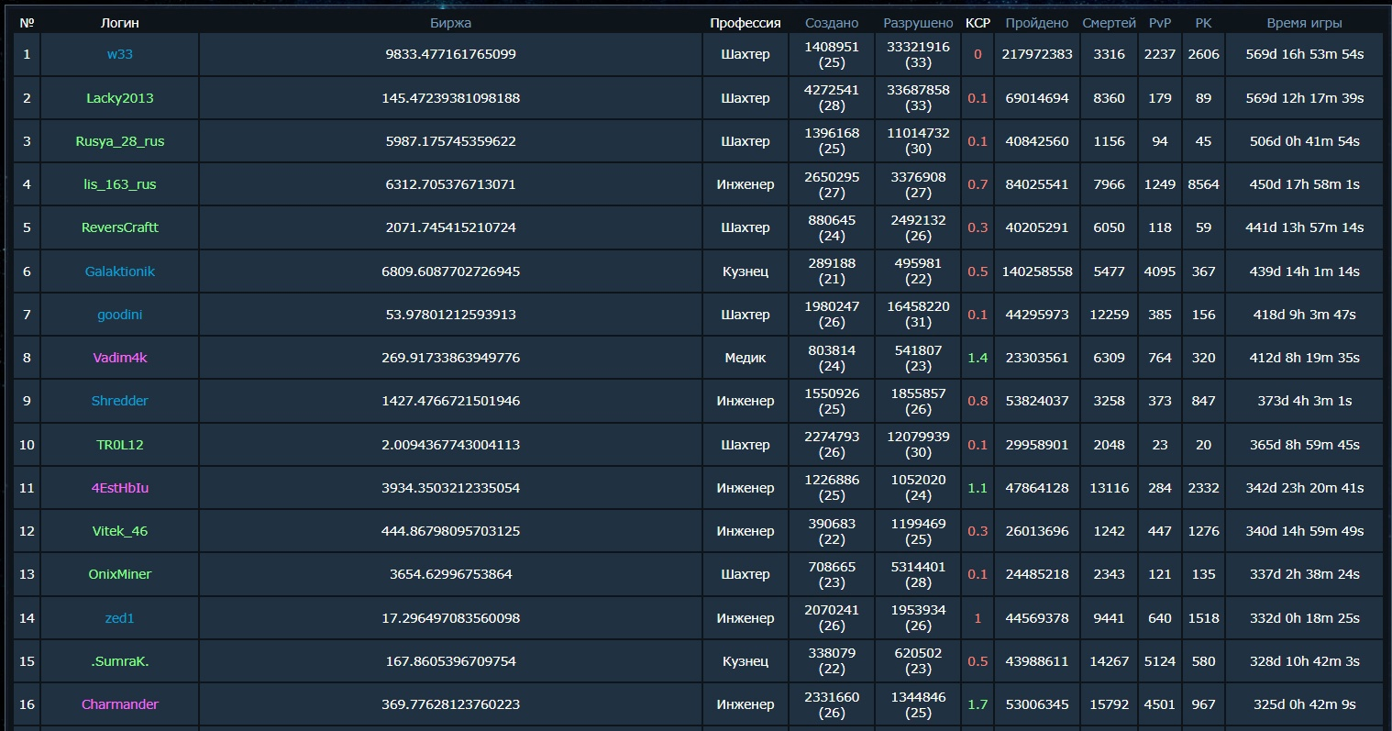Click Vadim4k's profession cell Медик
Viewport: 1392px width, 731px height.
[746, 358]
